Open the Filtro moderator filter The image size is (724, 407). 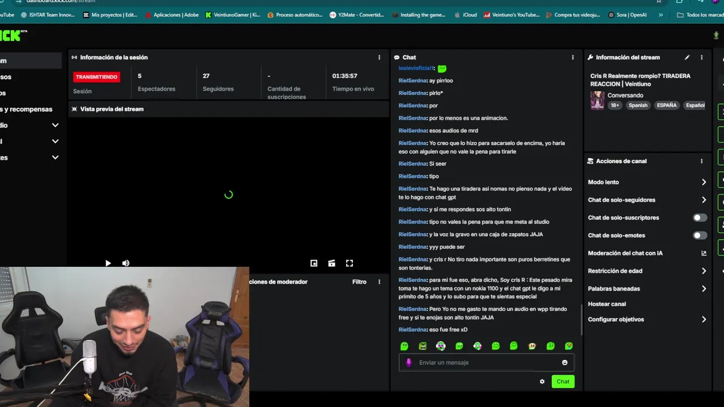click(359, 282)
